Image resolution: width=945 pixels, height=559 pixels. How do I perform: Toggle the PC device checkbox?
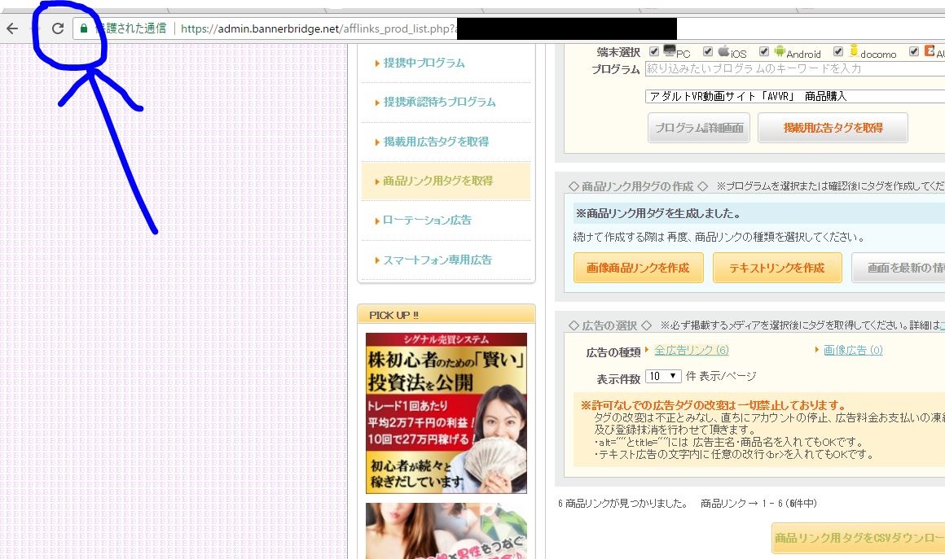click(654, 52)
